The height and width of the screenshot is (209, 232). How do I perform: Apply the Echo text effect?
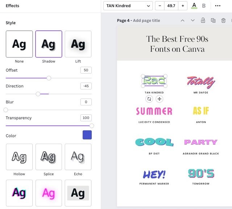pos(78,157)
